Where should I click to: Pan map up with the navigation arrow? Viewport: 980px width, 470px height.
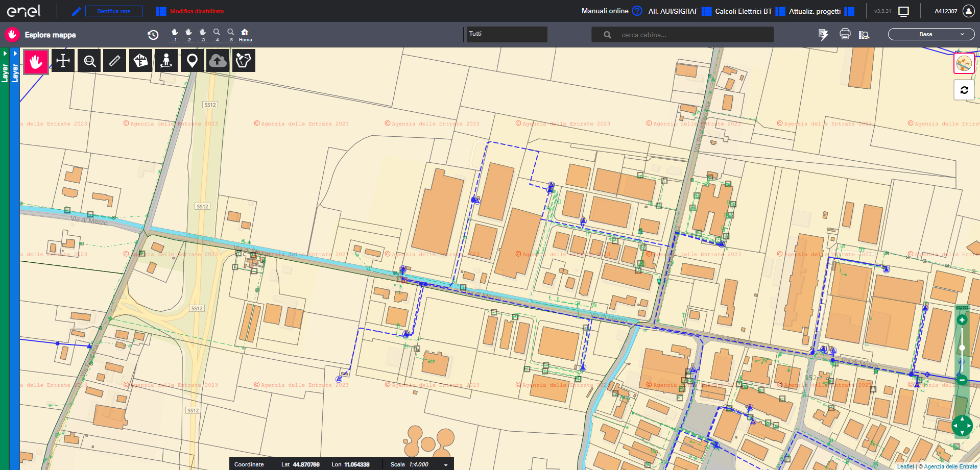(962, 418)
